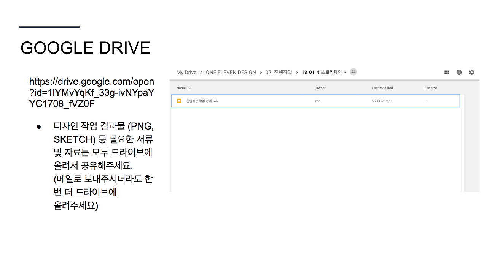The width and height of the screenshot is (487, 272).
Task: Click shared people icon beside folder breadcrumb
Action: tap(353, 72)
